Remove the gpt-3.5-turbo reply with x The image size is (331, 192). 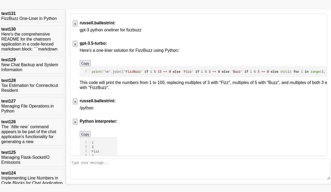(x=75, y=44)
